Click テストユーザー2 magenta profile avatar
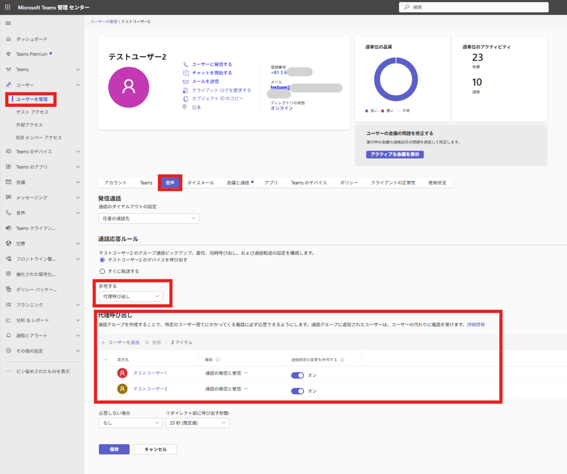 click(129, 87)
